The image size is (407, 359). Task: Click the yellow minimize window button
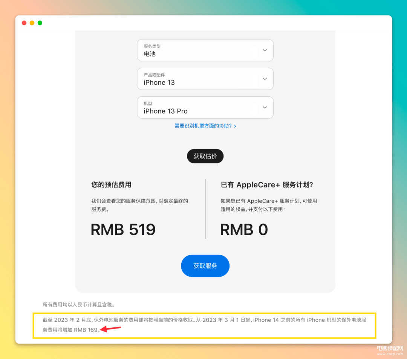point(32,23)
